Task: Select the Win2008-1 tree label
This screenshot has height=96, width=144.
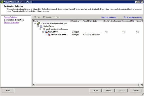Action: point(53,32)
